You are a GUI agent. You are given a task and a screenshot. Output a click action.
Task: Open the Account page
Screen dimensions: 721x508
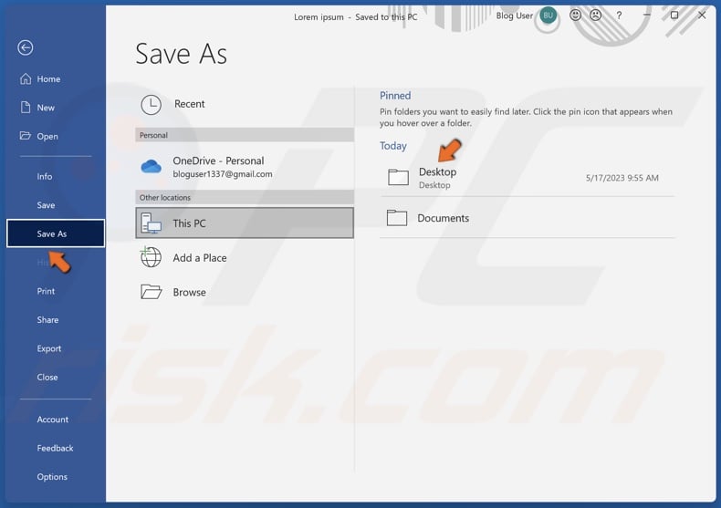pyautogui.click(x=56, y=420)
